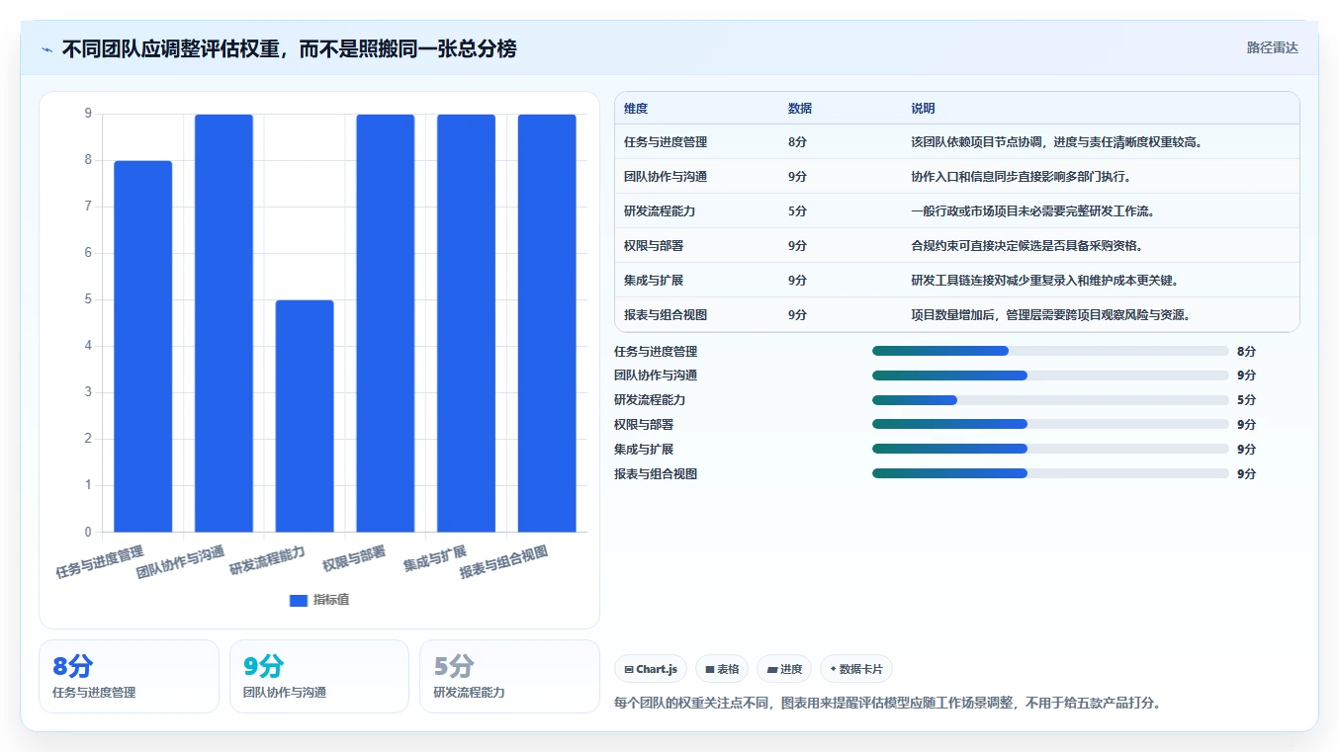Click the 报表与组合视图 bar in the chart
Screen dimensions: 1339x752
point(547,323)
